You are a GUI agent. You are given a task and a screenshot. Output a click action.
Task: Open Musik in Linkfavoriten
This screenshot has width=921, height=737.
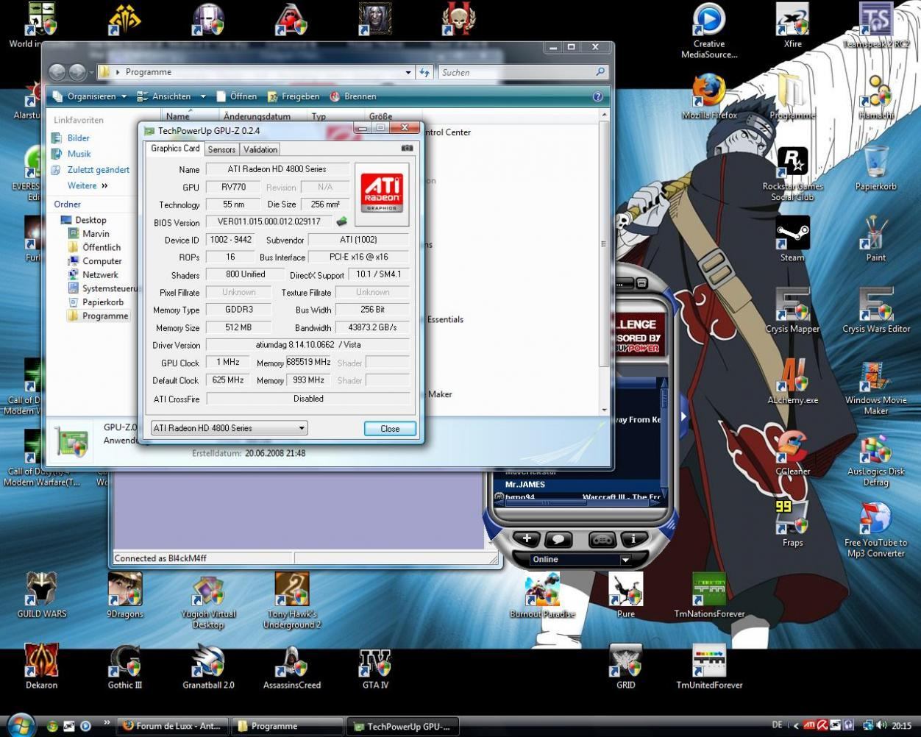pos(71,154)
